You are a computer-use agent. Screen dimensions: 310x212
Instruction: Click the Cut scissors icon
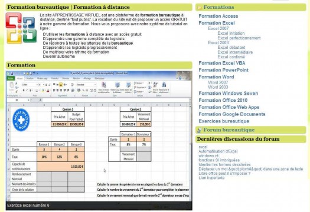point(17,84)
